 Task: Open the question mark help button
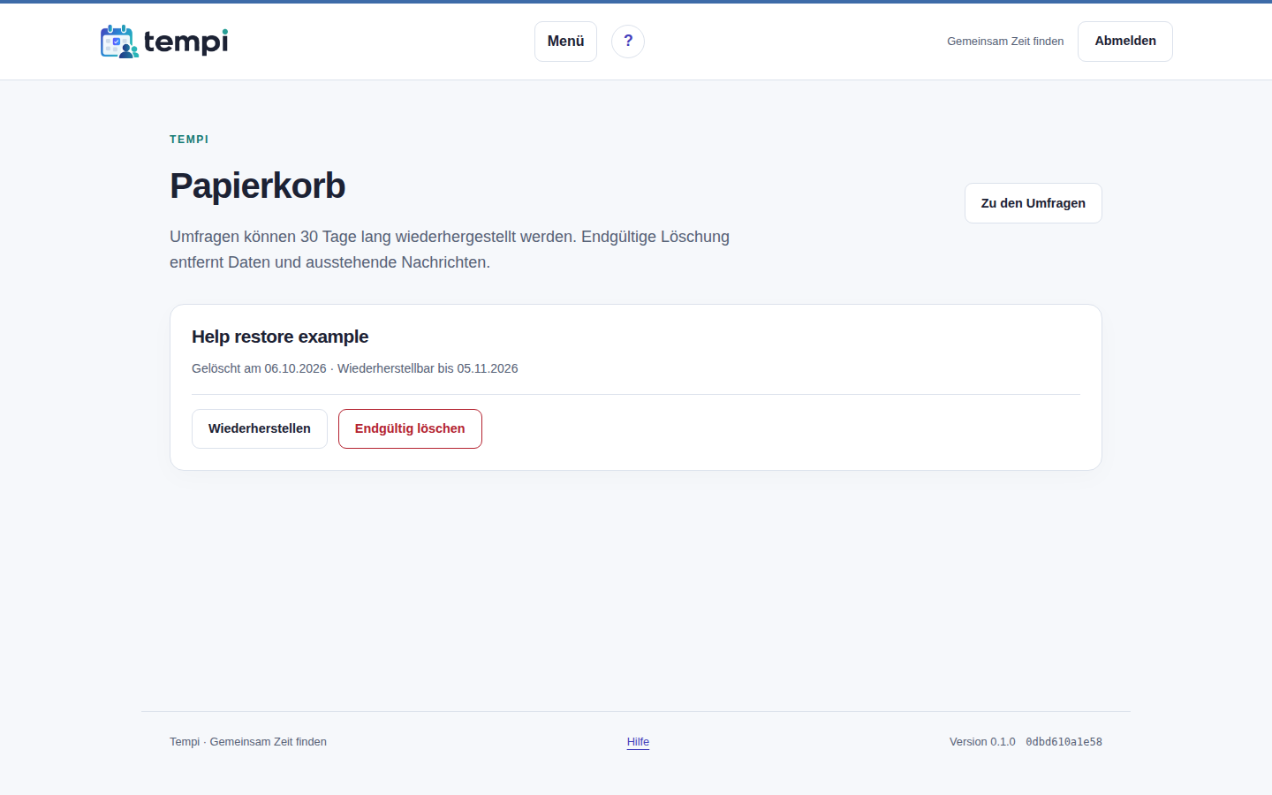point(628,42)
